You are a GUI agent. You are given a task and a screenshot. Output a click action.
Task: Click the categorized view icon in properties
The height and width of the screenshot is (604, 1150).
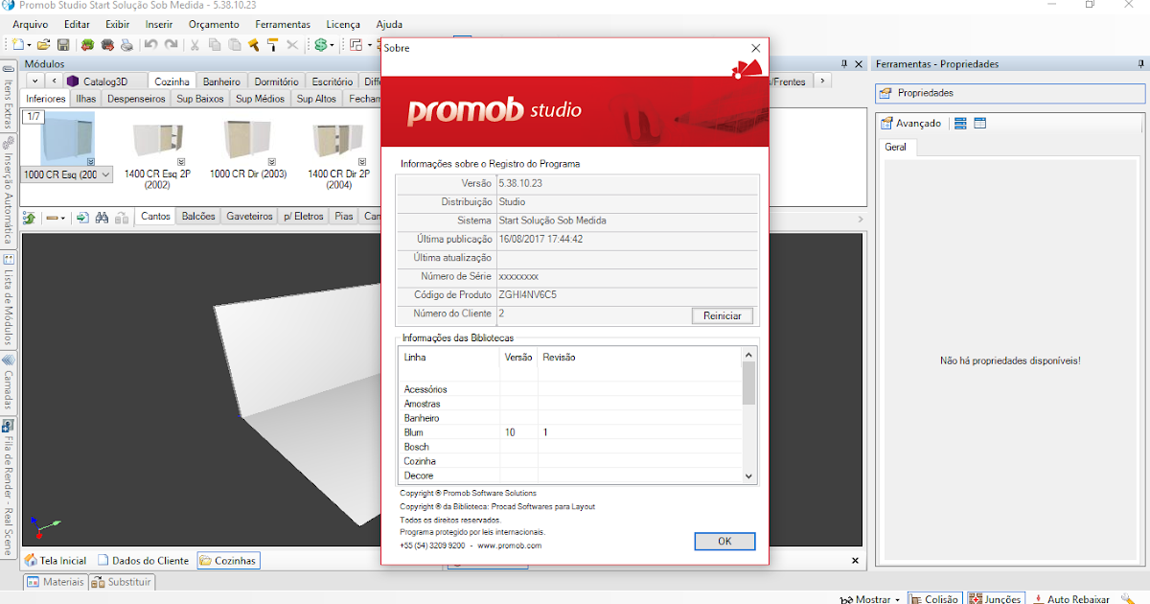click(961, 123)
